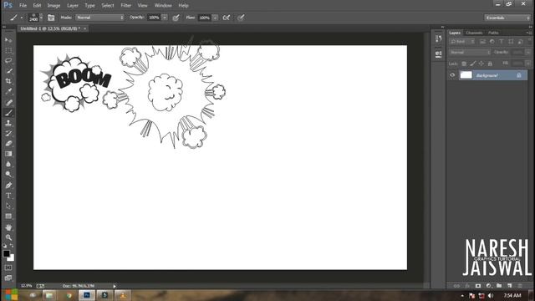Select the Move tool
The height and width of the screenshot is (301, 535).
pos(8,40)
